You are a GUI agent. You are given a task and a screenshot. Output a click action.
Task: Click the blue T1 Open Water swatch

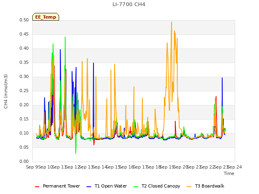pyautogui.click(x=89, y=187)
